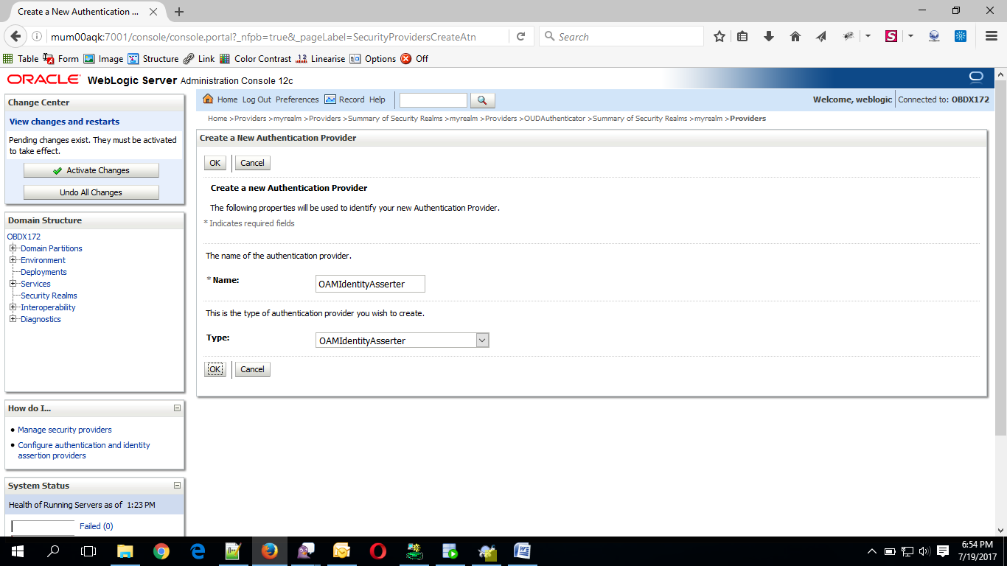Click the blue sunburst extension icon
This screenshot has height=566, width=1007.
961,36
